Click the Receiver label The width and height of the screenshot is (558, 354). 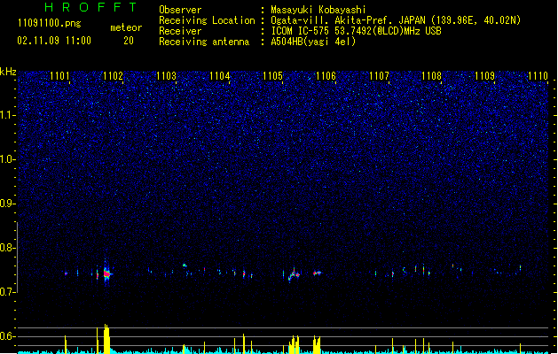coord(180,31)
